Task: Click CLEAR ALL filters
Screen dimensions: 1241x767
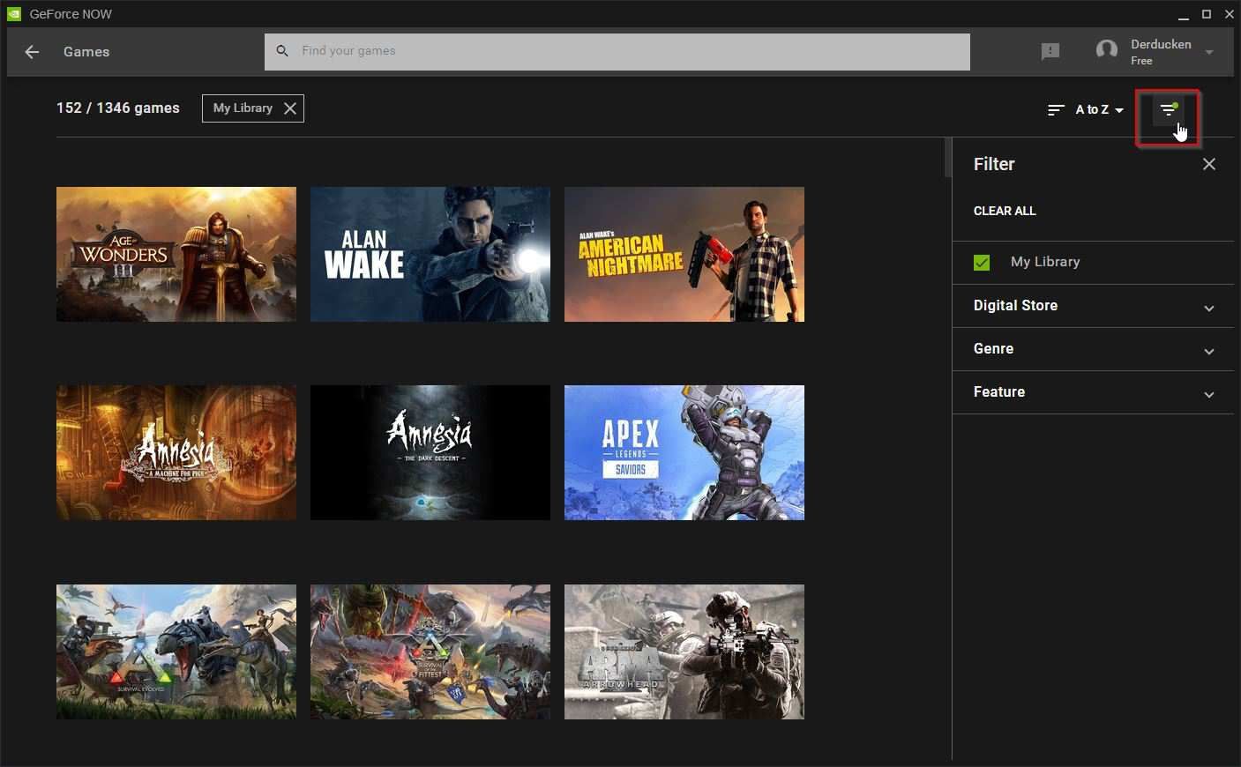Action: [1005, 211]
